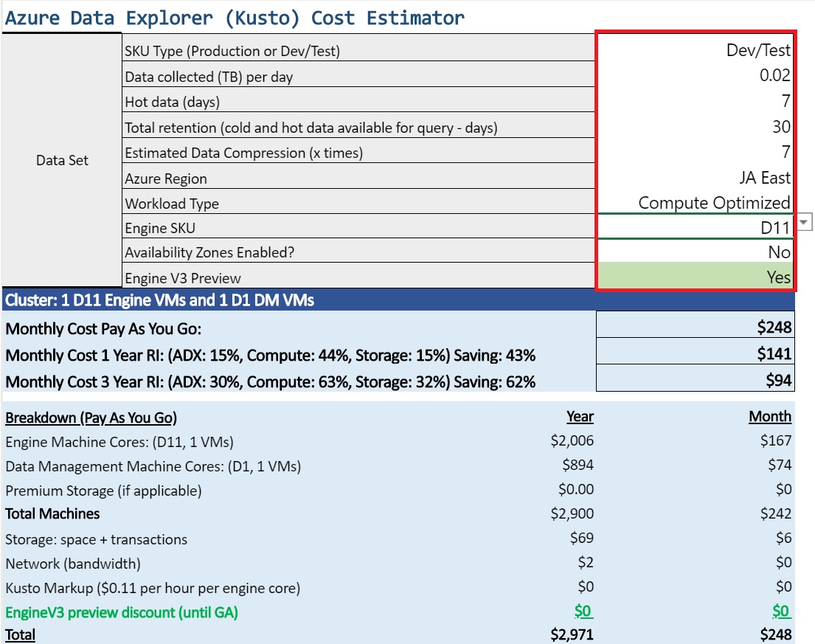Click the Month column header
815x644 pixels.
tap(770, 416)
